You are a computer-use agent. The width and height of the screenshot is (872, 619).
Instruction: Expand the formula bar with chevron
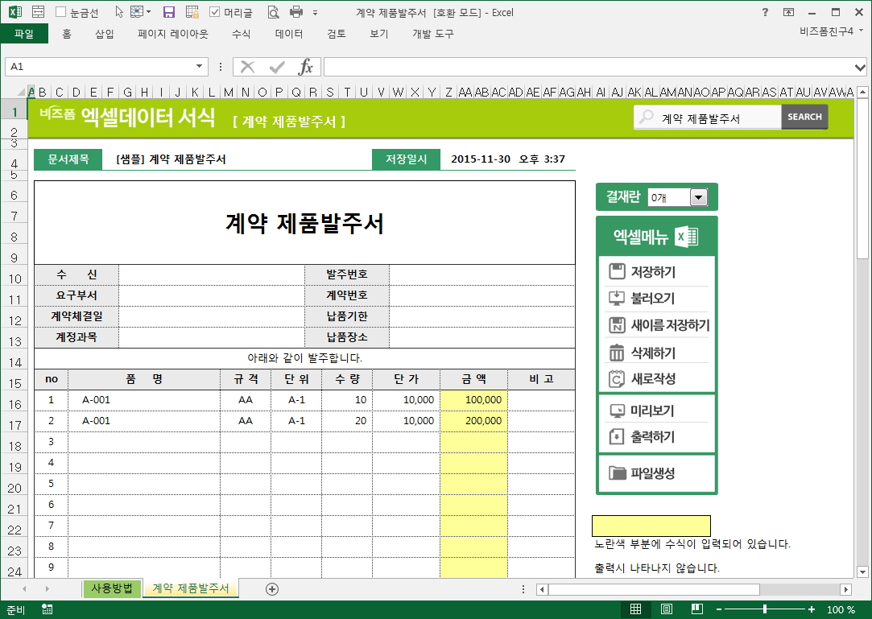click(860, 67)
